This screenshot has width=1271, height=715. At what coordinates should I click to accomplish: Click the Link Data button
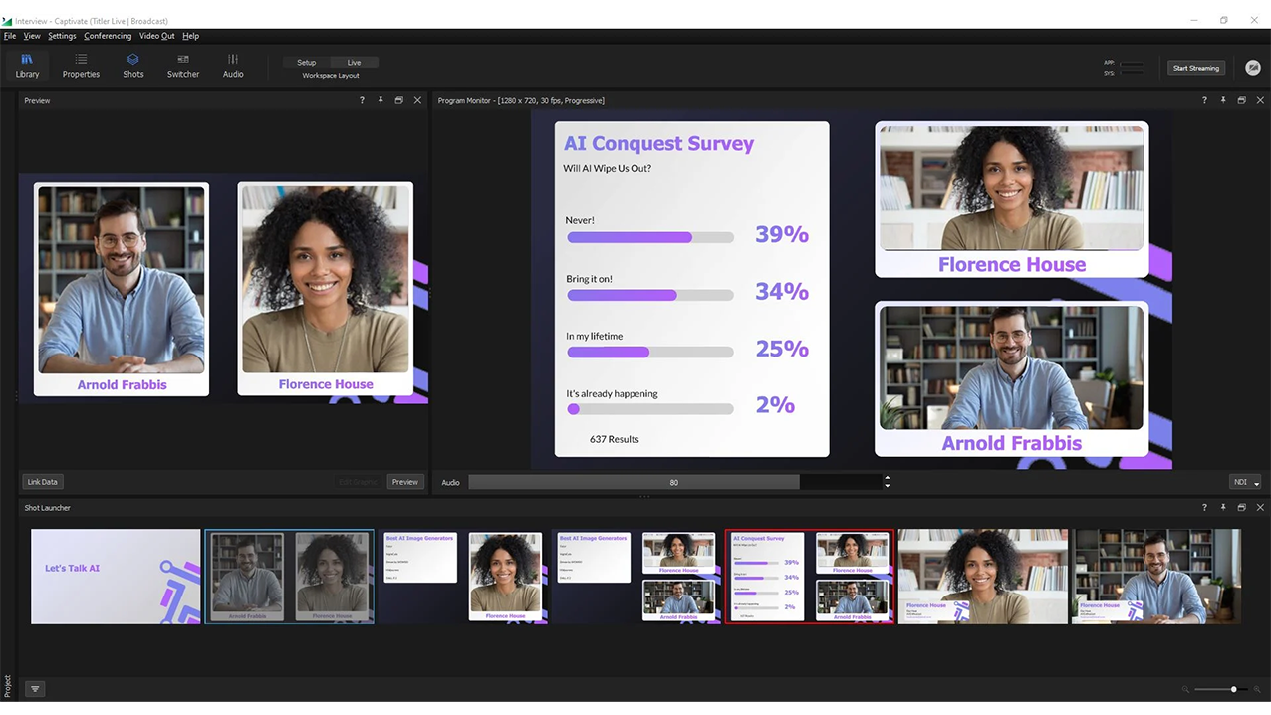tap(42, 482)
